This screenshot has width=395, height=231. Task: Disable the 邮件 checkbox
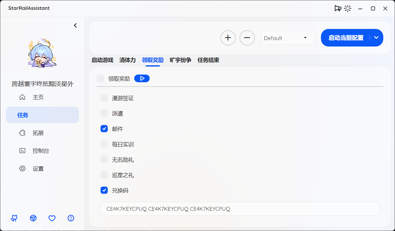click(104, 128)
